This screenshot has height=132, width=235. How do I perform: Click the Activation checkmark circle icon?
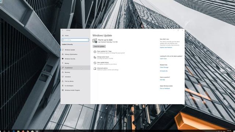(x=63, y=77)
